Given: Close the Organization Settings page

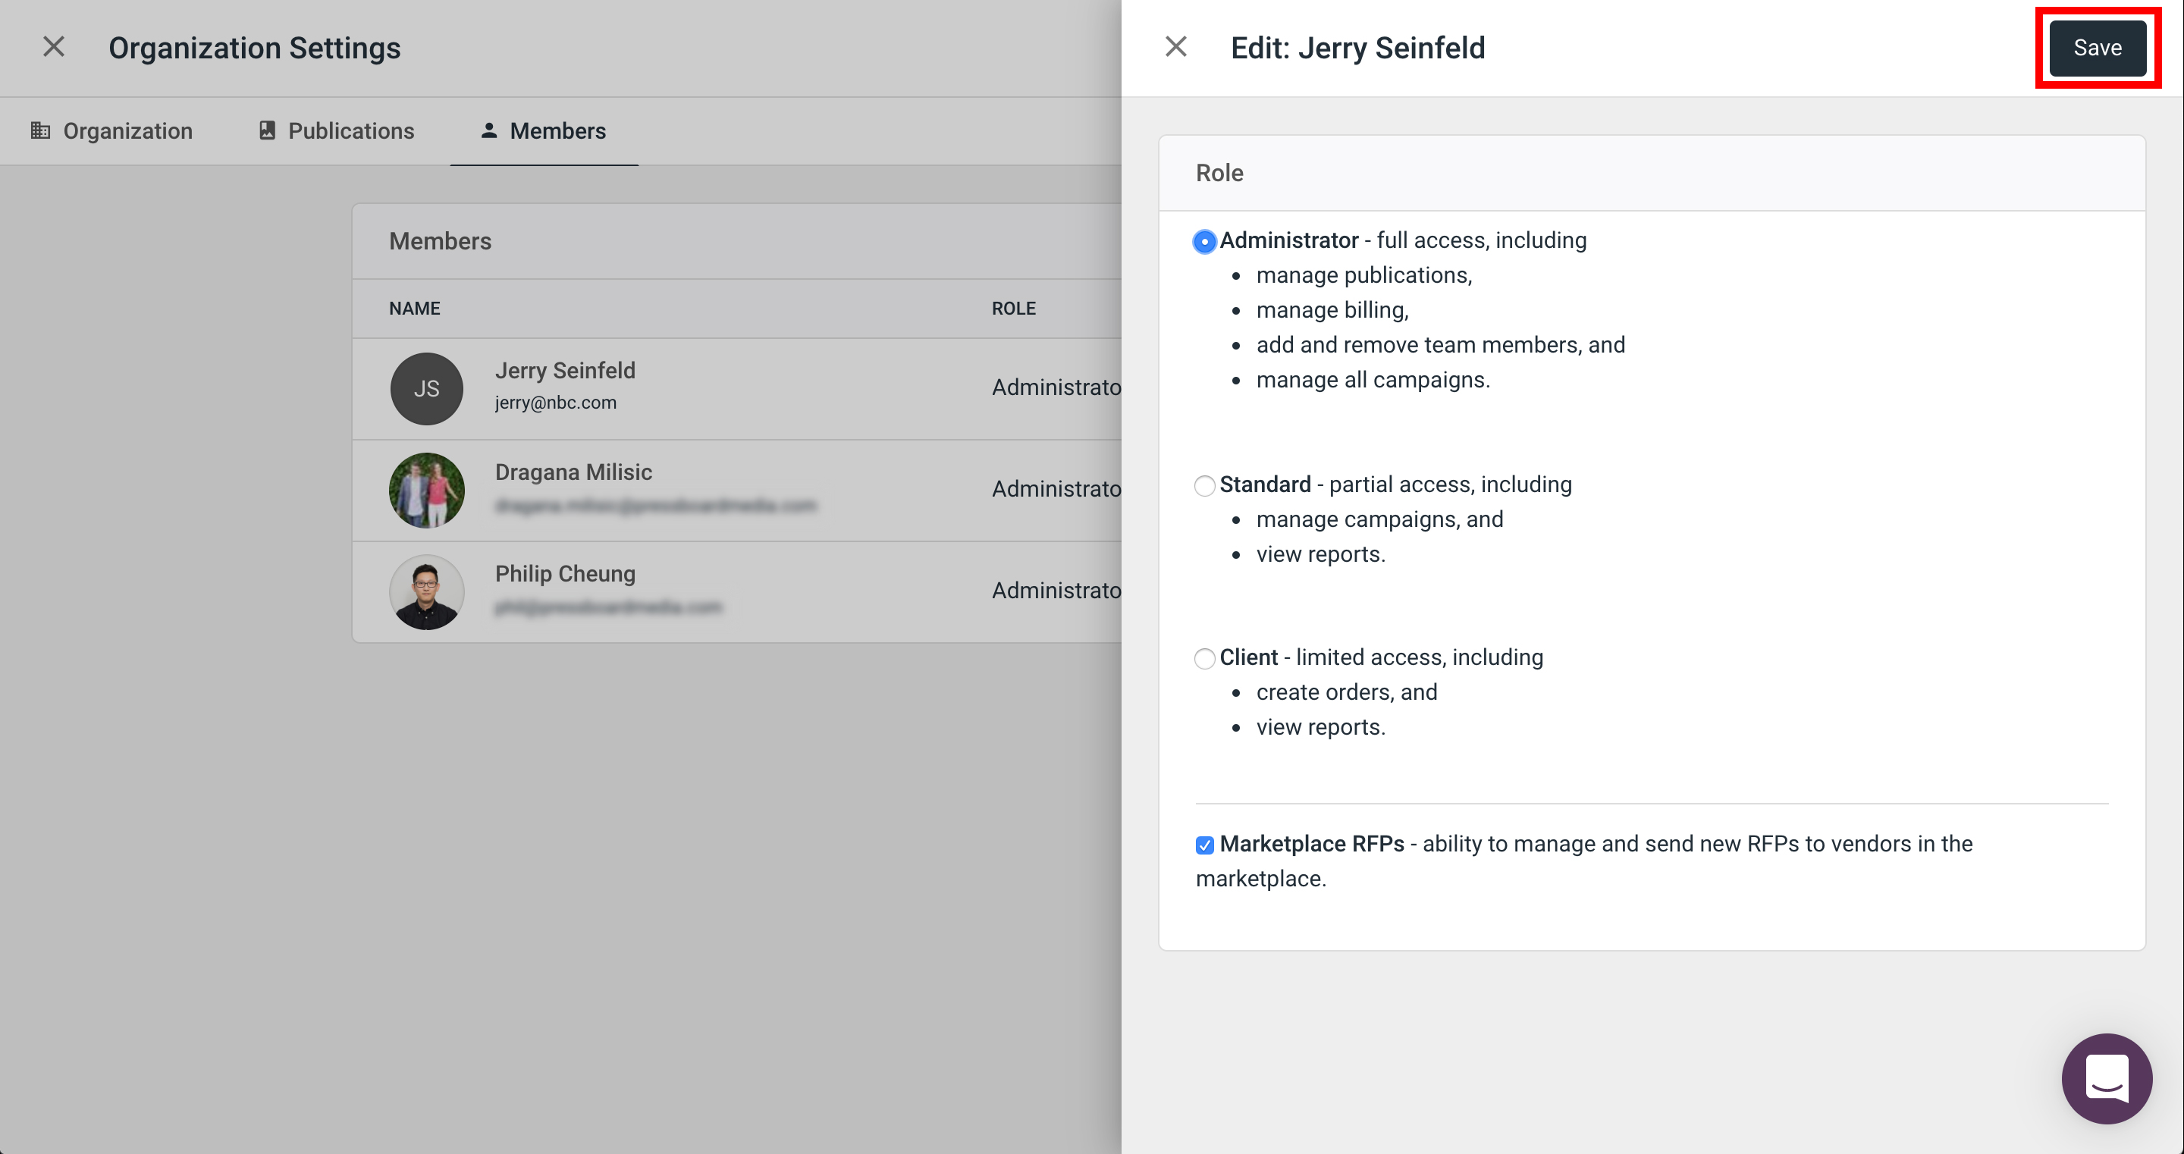Looking at the screenshot, I should tap(53, 47).
